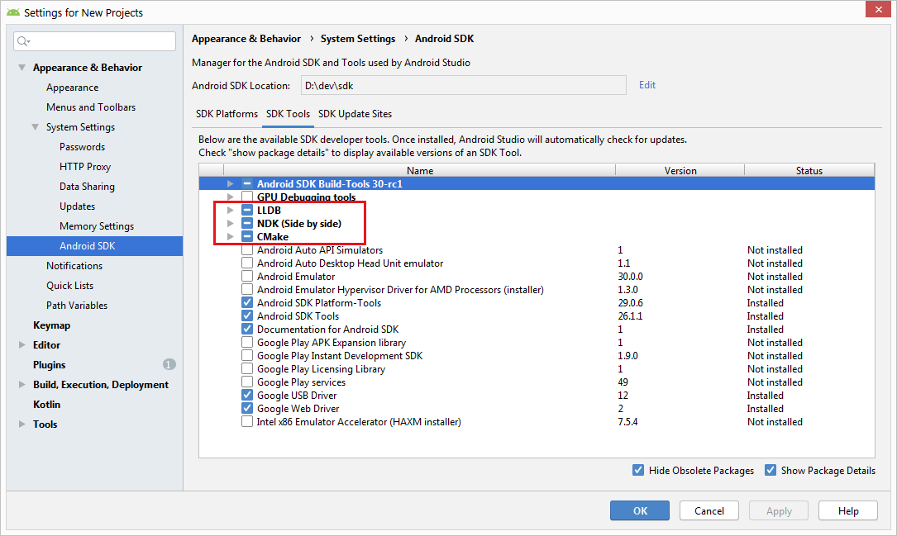This screenshot has width=897, height=536.
Task: Expand Android SDK Build-Tools 30-rc1 row
Action: tap(230, 183)
